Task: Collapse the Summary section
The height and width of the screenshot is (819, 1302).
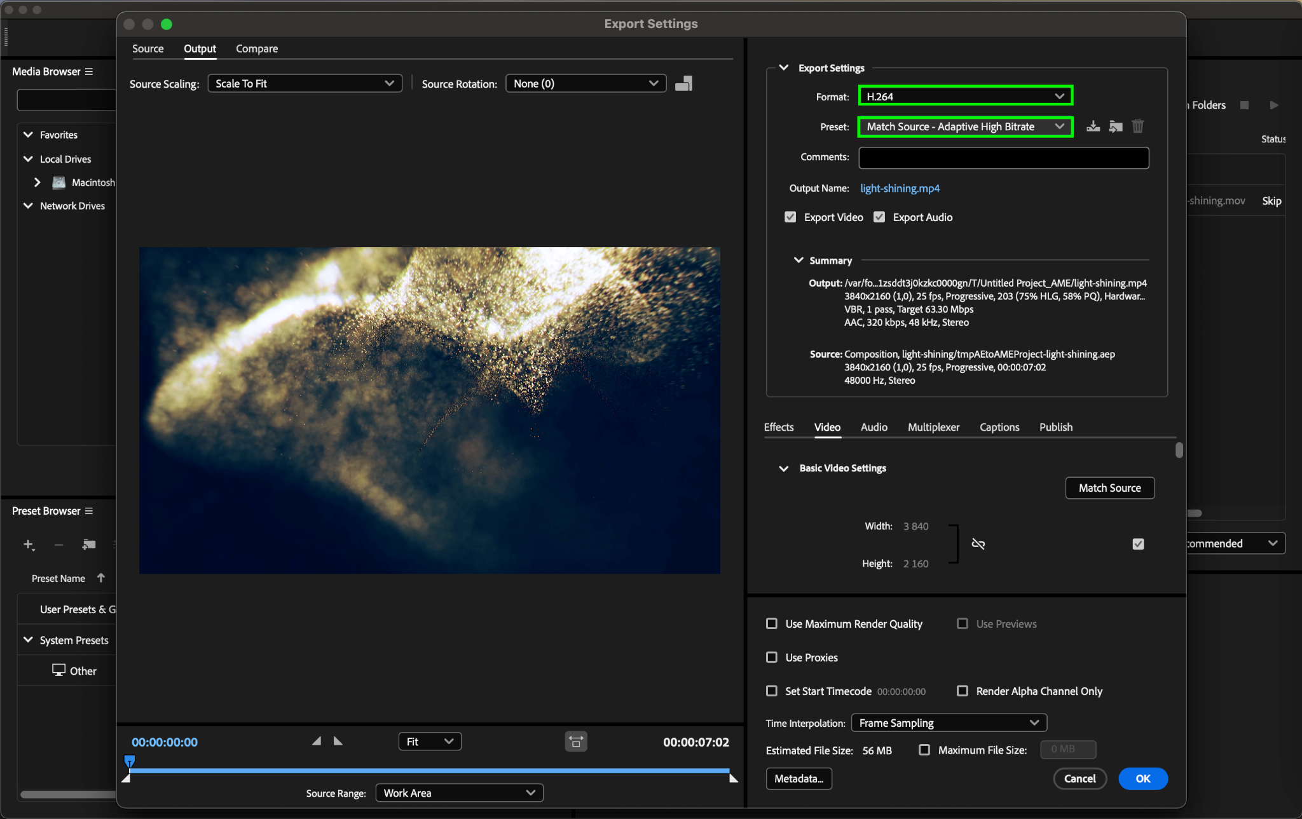Action: (798, 261)
